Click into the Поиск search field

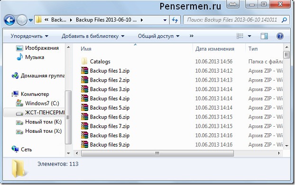point(232,20)
